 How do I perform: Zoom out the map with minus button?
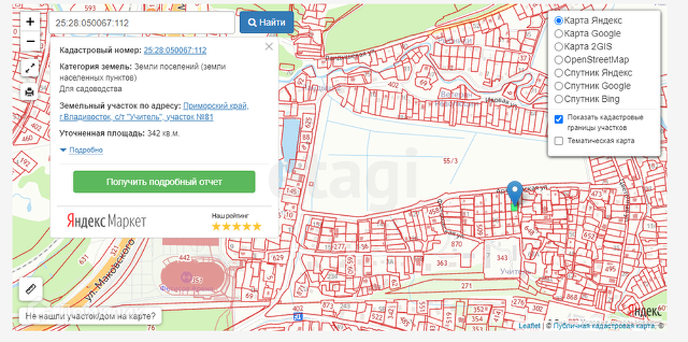(x=30, y=41)
